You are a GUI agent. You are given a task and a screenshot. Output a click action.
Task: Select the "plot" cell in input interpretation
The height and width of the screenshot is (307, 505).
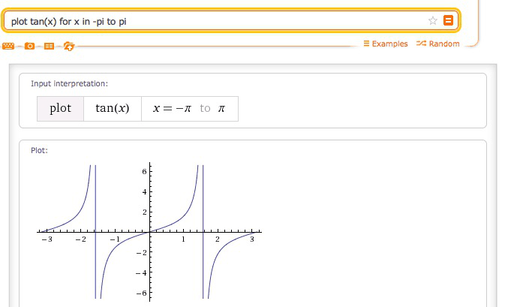[x=60, y=109]
